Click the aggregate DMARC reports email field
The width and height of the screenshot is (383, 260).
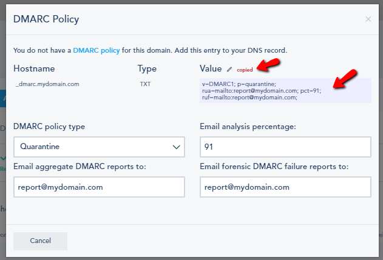99,187
